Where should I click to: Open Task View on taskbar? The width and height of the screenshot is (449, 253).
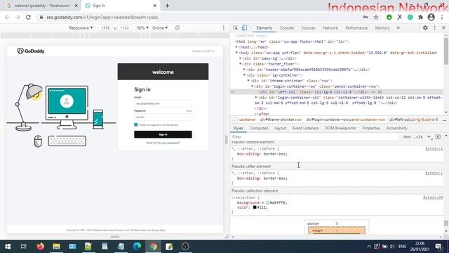(23, 247)
